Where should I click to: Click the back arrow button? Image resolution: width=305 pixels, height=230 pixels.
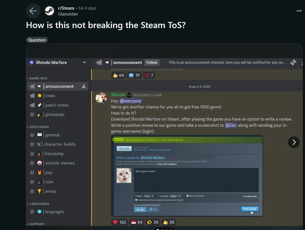tap(33, 11)
